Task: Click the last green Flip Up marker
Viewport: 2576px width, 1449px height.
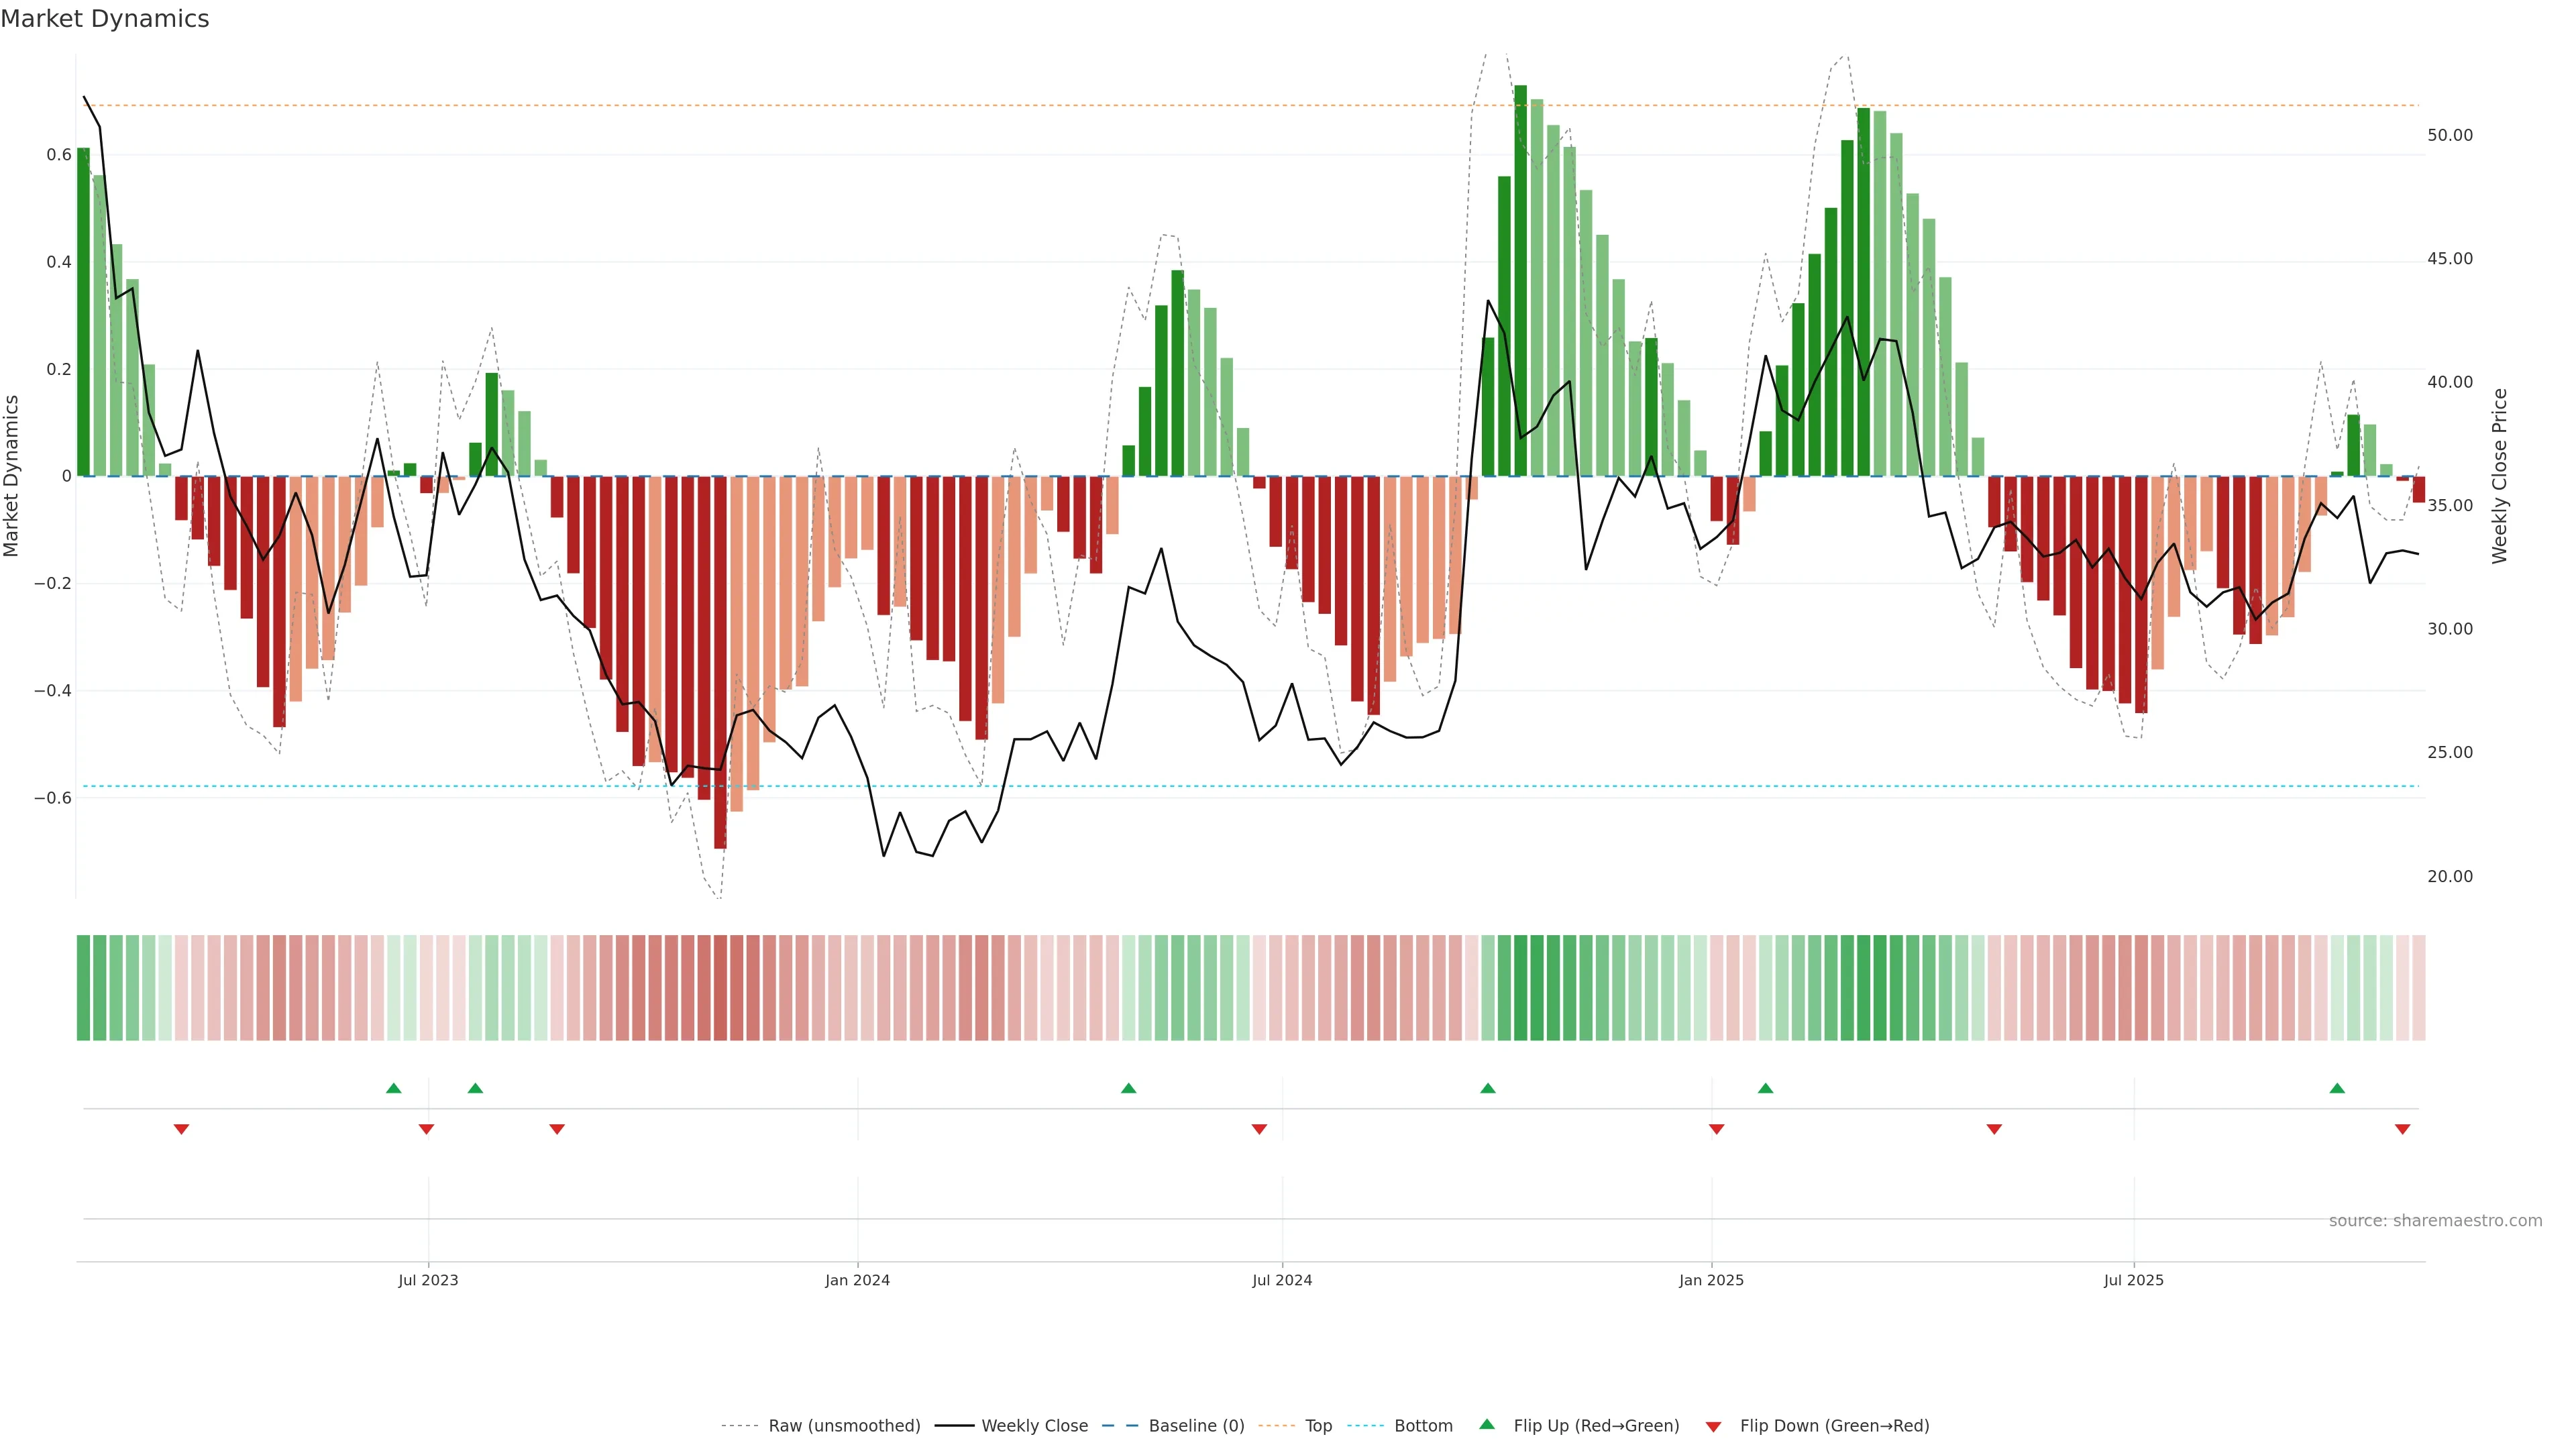Action: pyautogui.click(x=2337, y=1088)
